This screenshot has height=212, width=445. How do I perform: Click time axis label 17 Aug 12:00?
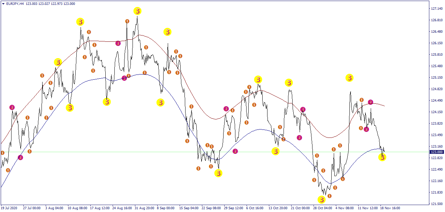pos(100,208)
